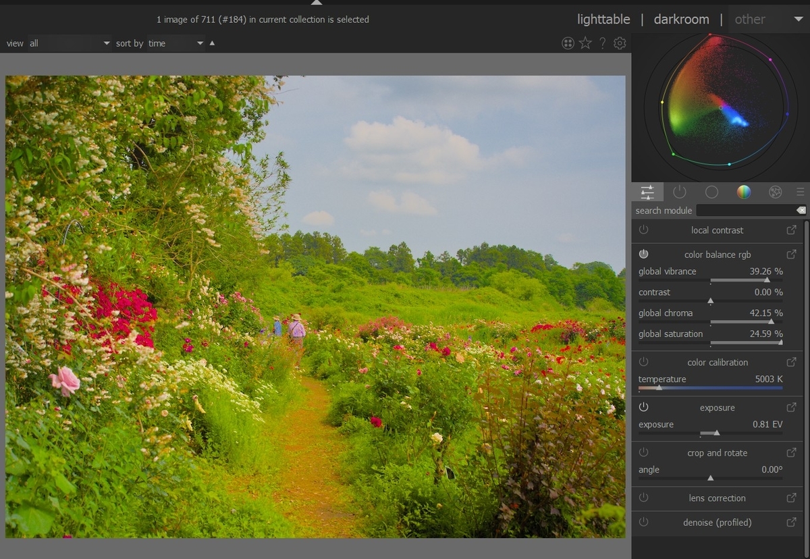Expand the exposure module header

717,408
